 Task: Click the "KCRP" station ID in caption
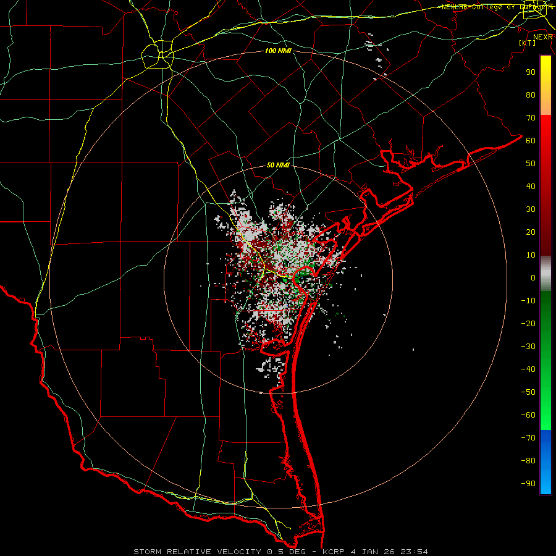pos(334,552)
